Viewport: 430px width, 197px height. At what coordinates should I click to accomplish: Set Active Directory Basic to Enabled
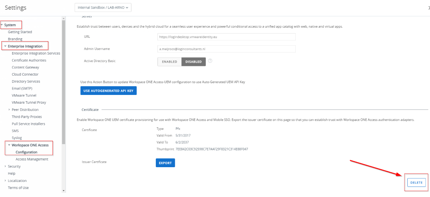(170, 62)
